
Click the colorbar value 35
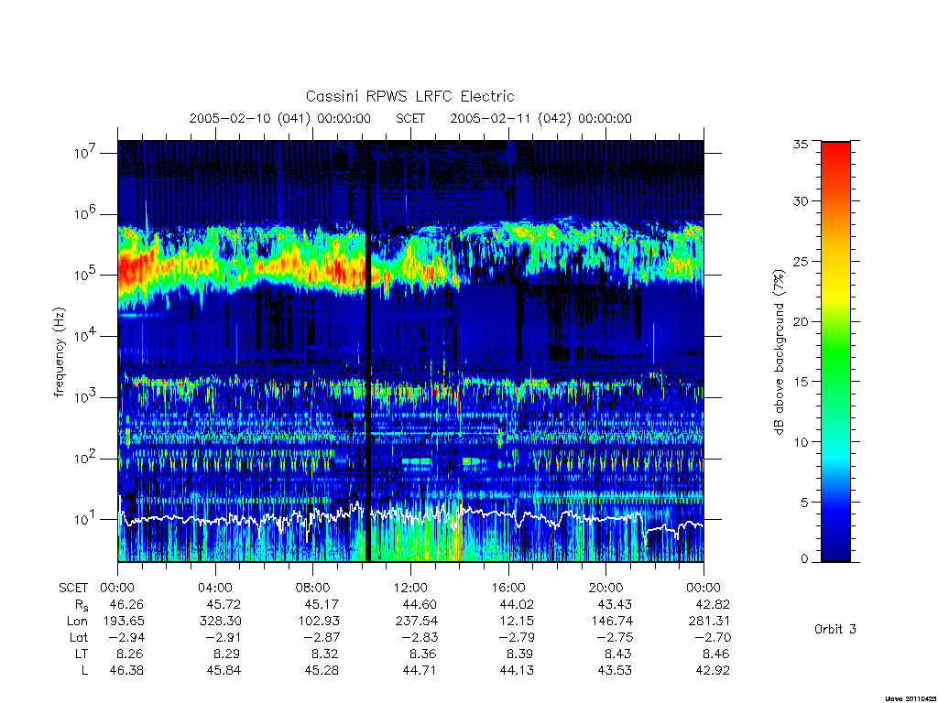point(801,144)
